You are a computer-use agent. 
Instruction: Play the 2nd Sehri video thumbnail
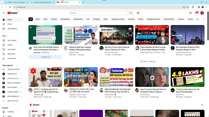click(116, 35)
